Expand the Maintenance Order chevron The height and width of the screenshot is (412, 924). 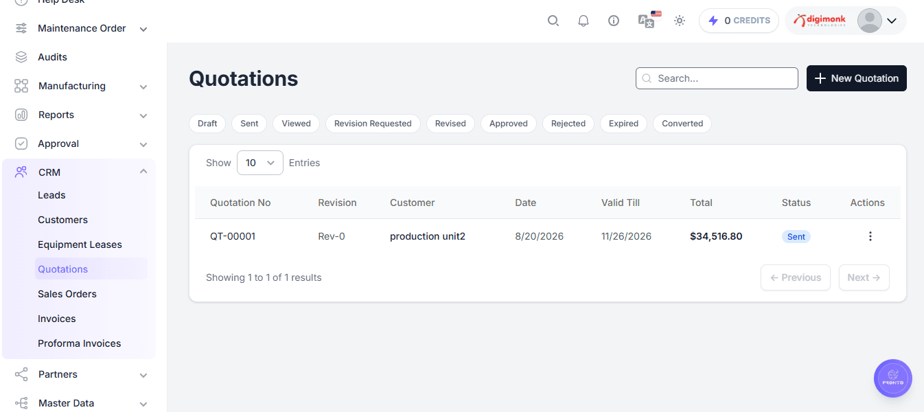[x=143, y=29]
